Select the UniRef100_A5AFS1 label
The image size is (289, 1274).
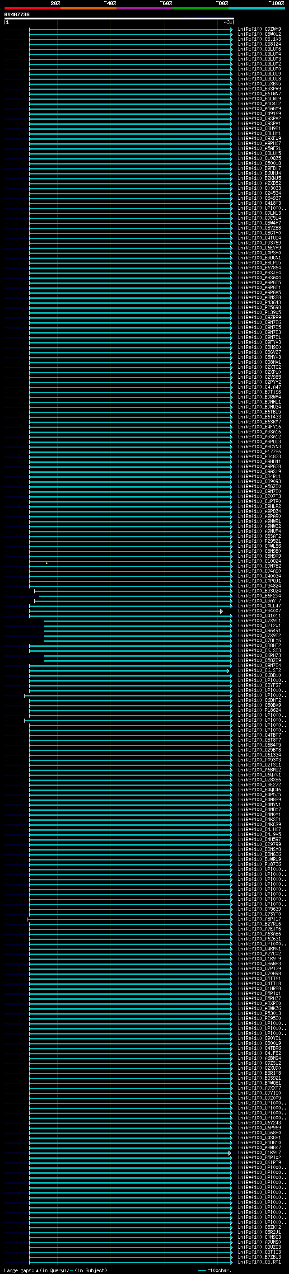tap(259, 148)
